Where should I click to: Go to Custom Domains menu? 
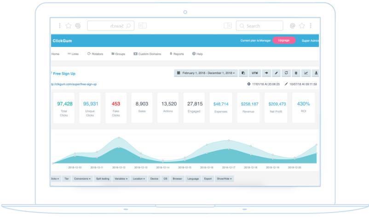(x=147, y=54)
